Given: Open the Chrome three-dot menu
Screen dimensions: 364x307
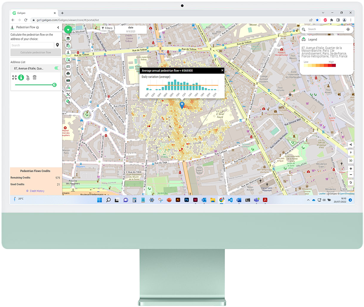Looking at the screenshot, I should click(x=351, y=20).
